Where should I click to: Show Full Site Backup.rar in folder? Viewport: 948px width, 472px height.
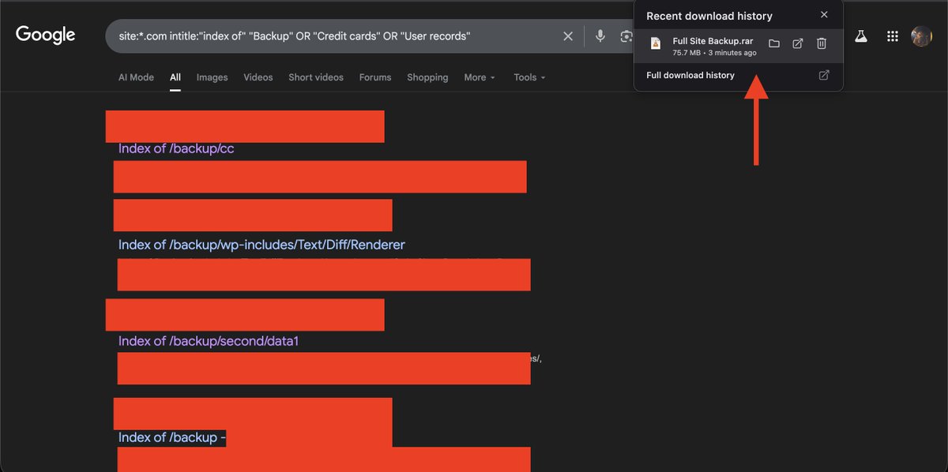[774, 43]
